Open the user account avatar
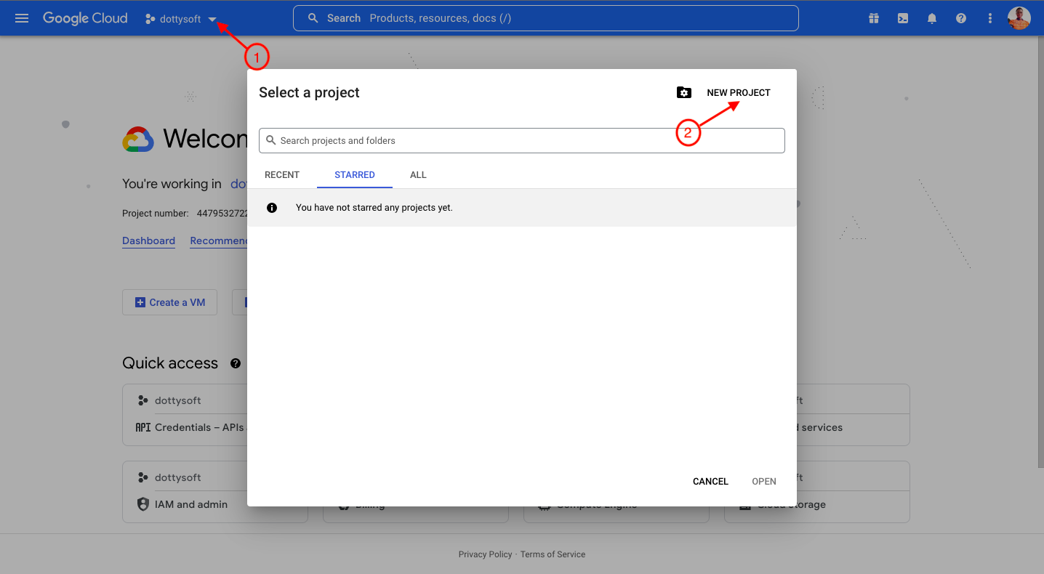The image size is (1044, 574). tap(1019, 18)
